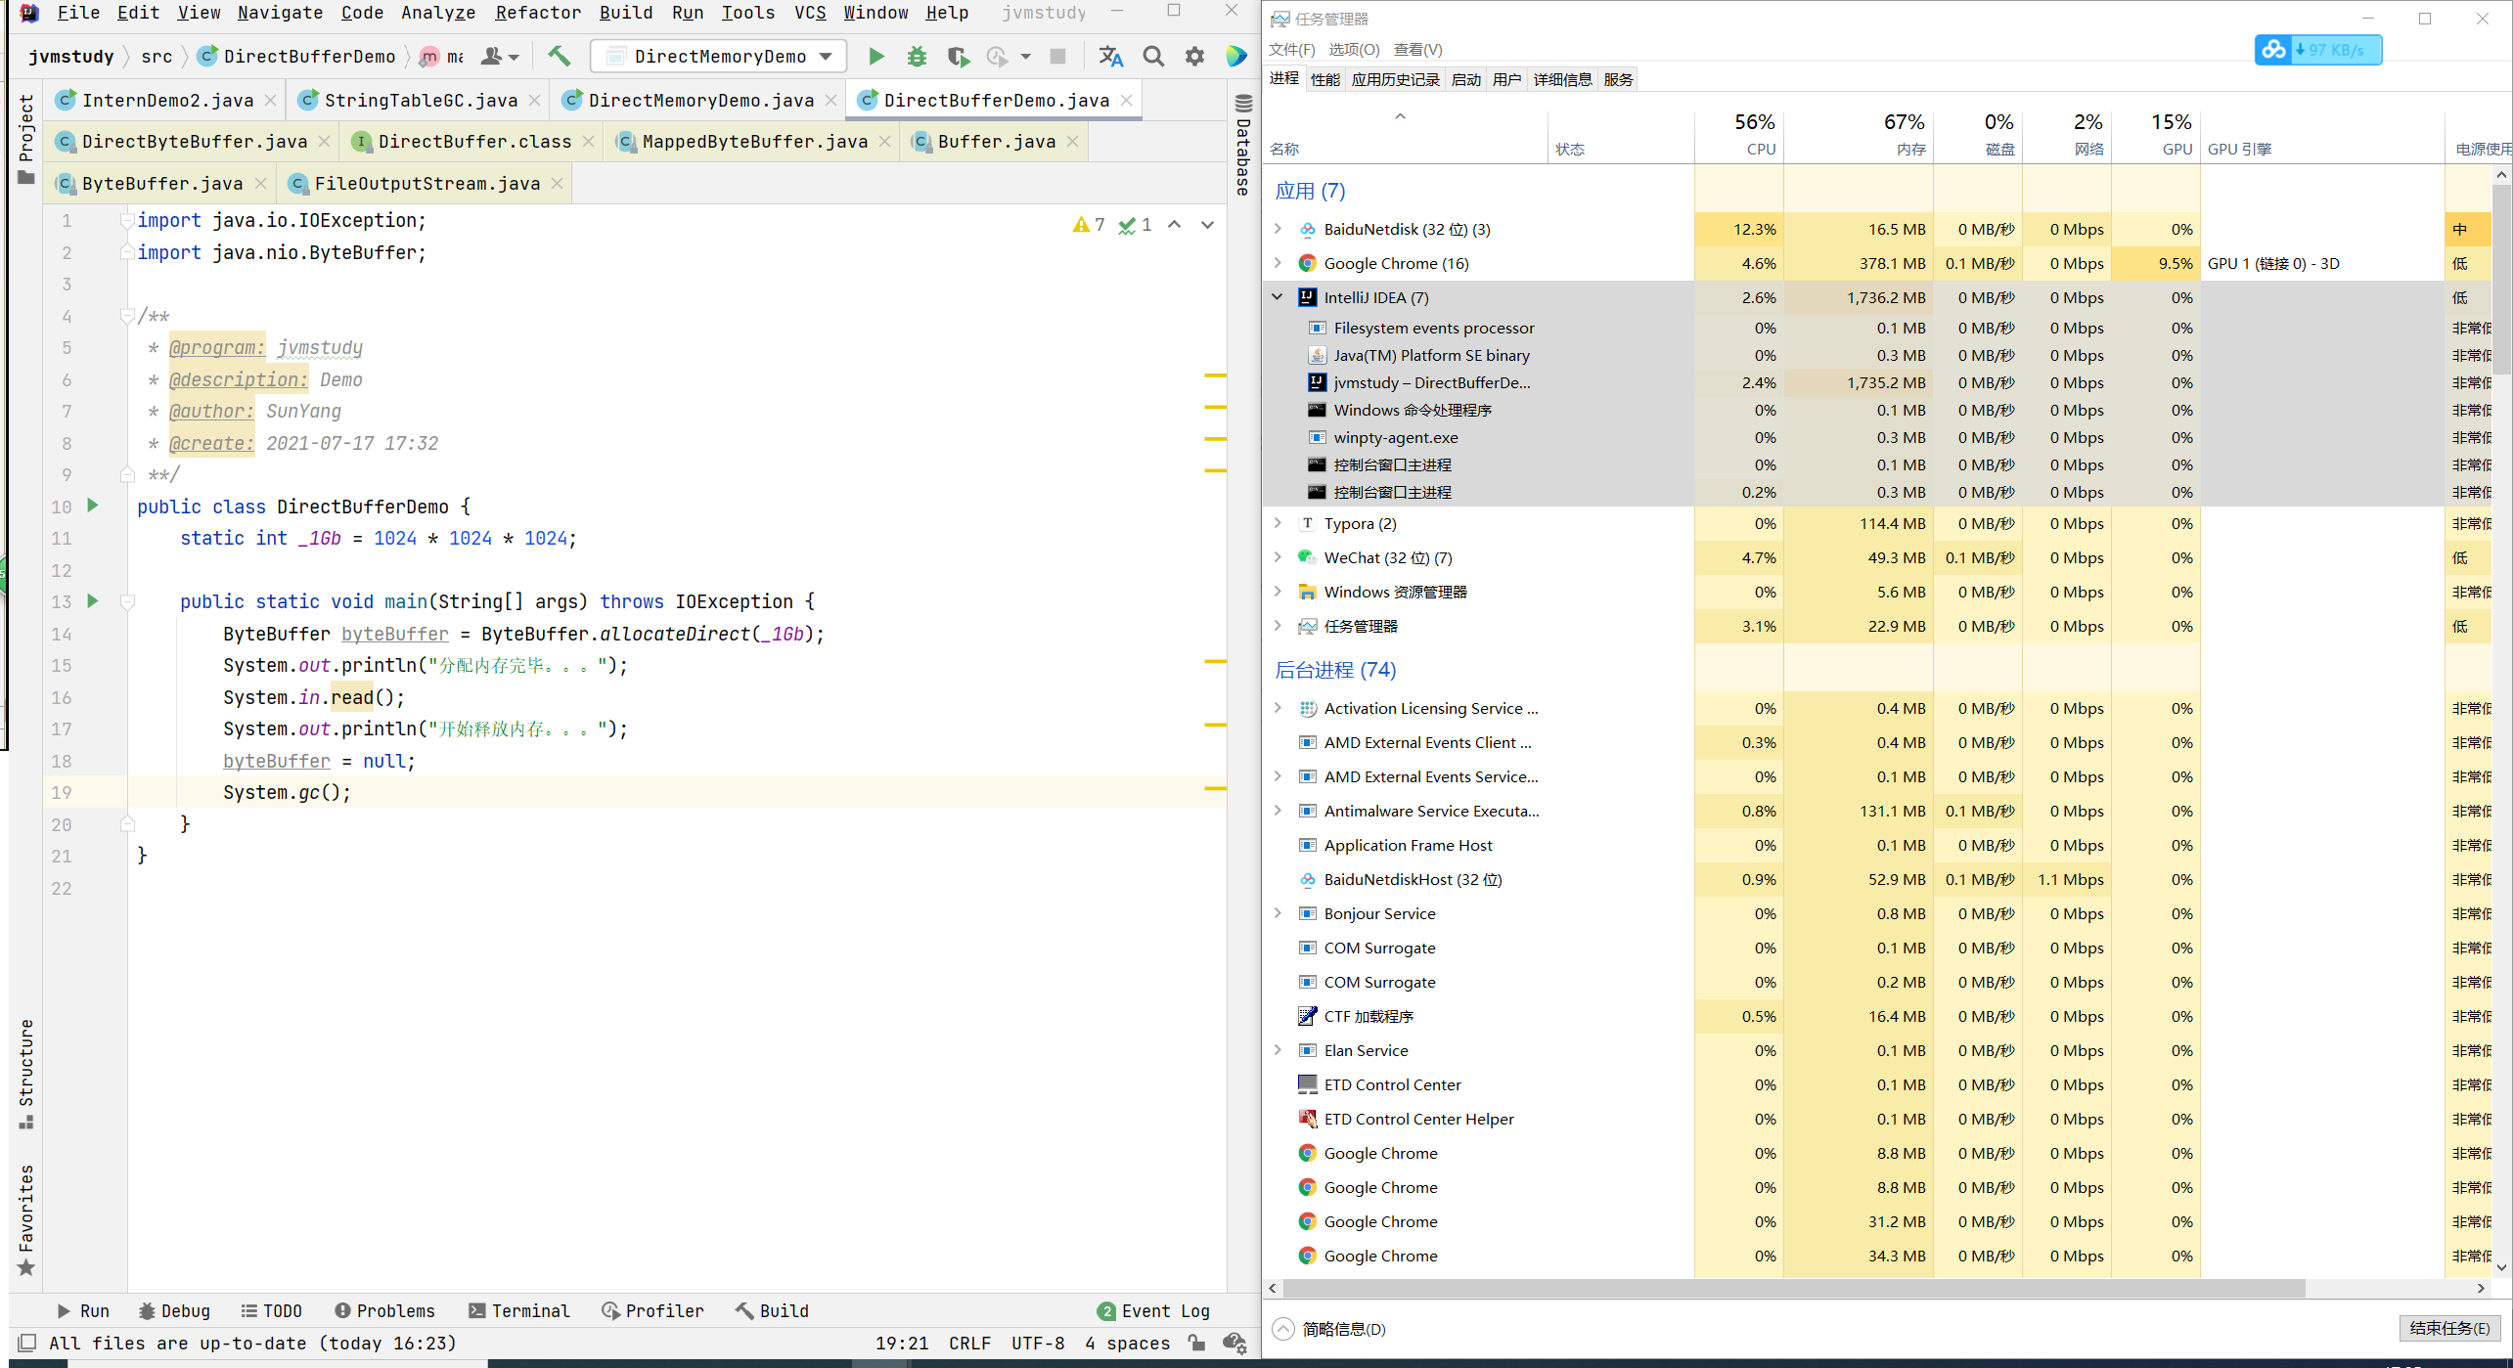Click the Baidu Netdisk speed floating widget

[2317, 49]
